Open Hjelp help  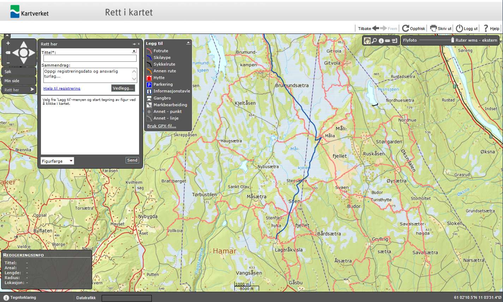(x=491, y=29)
